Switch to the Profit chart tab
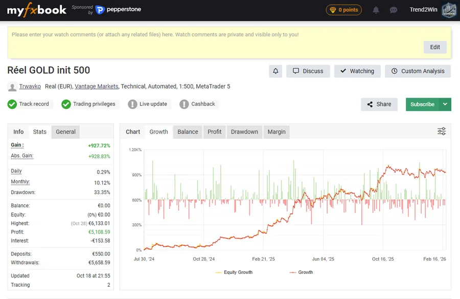Viewport: 460px width, 299px height. click(215, 132)
